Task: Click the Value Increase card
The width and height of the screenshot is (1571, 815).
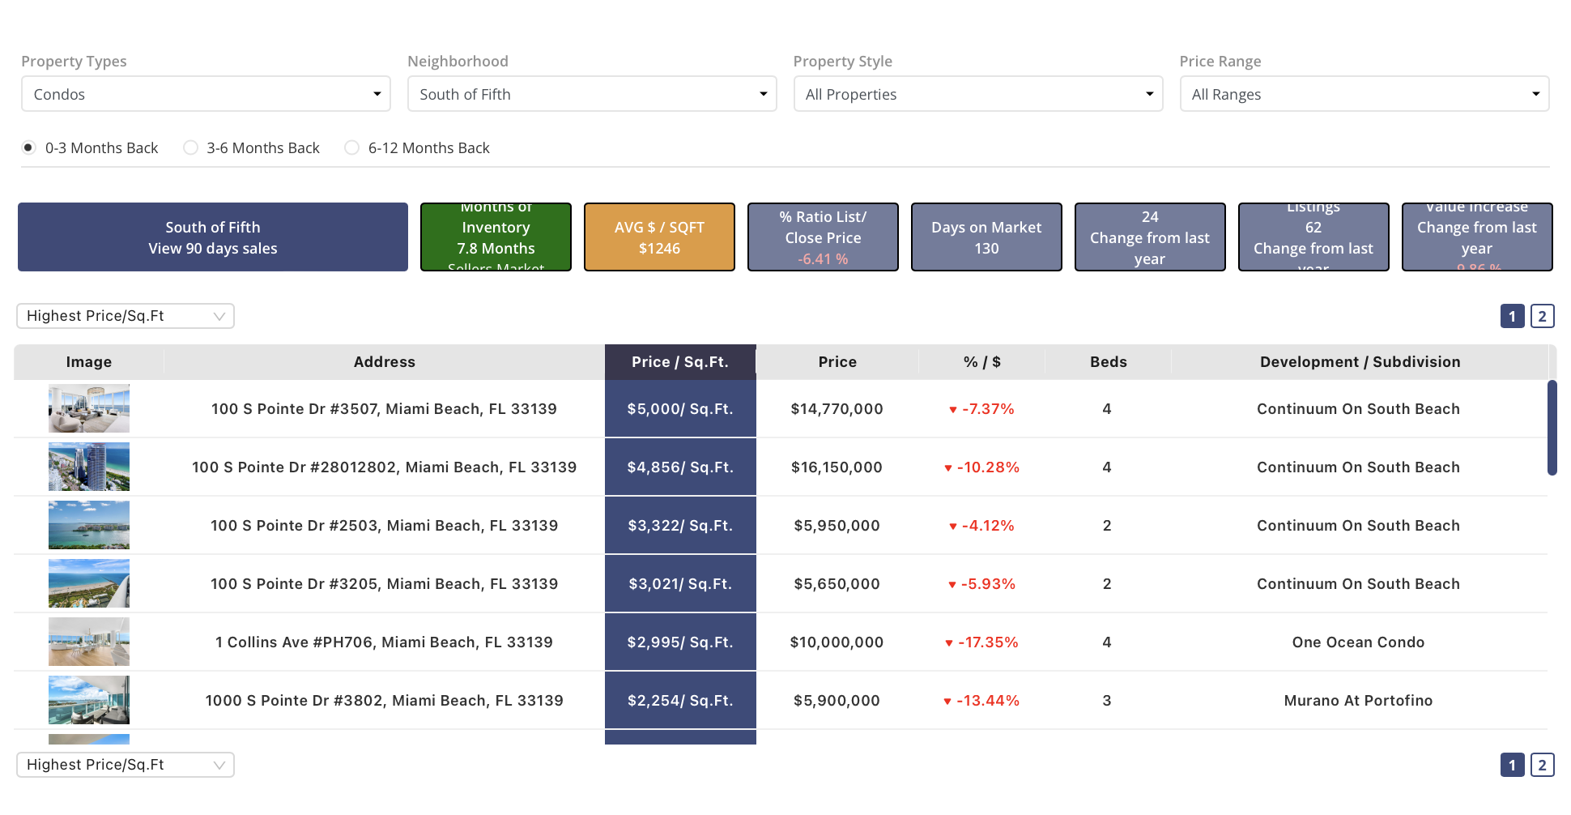Action: click(x=1477, y=237)
